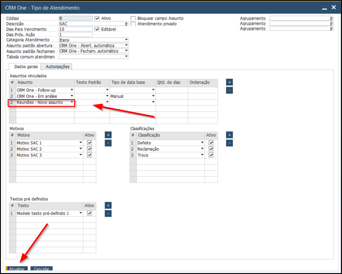Remove a Textos pré definidos row
The width and height of the screenshot is (342, 274).
click(x=108, y=214)
